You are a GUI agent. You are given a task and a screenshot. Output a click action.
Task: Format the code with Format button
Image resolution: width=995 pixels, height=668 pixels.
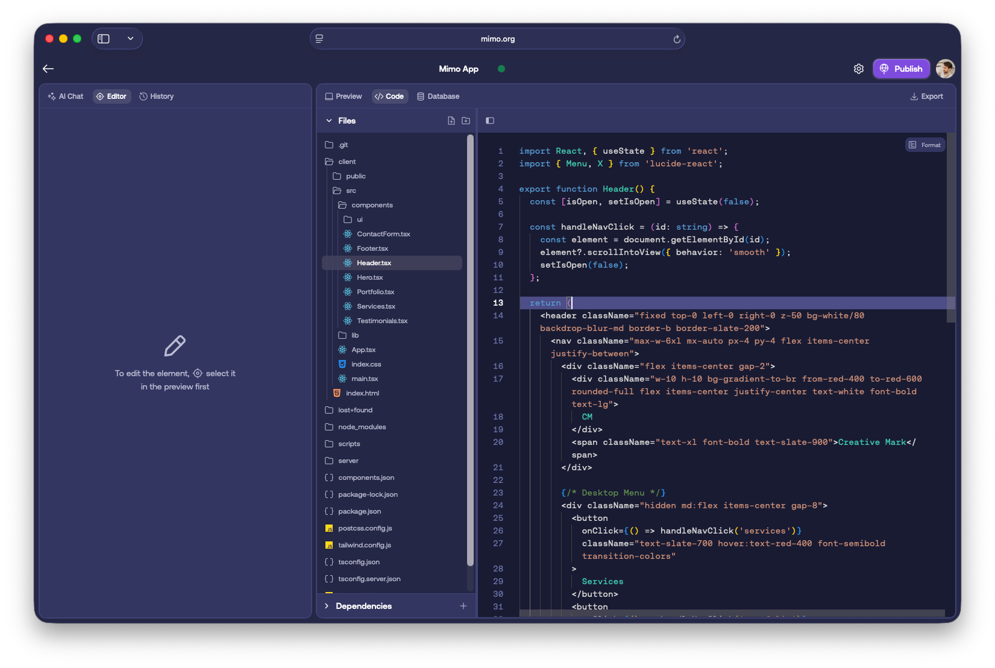[x=925, y=145]
